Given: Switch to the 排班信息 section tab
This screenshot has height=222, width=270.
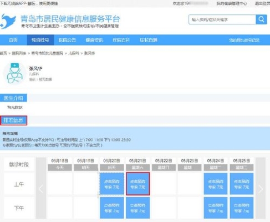Looking at the screenshot, I should (x=13, y=120).
